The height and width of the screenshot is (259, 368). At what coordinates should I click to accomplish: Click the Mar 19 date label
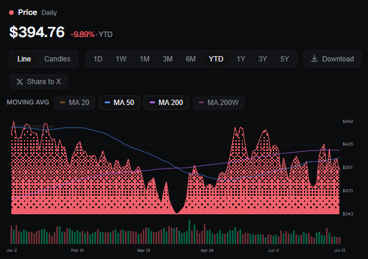(x=144, y=250)
